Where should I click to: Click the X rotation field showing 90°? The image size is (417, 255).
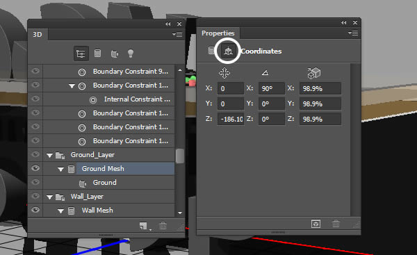(271, 88)
